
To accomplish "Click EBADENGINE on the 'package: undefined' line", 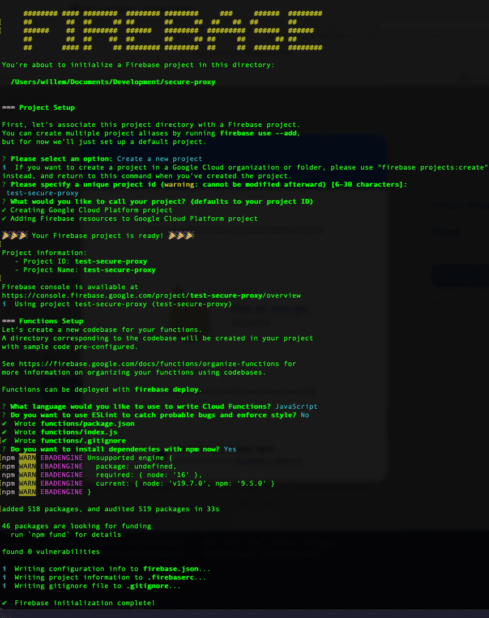I will click(62, 466).
